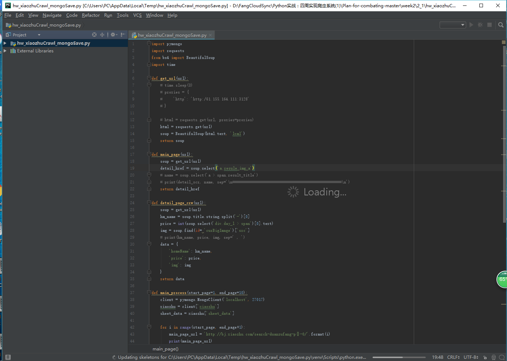The width and height of the screenshot is (507, 361).
Task: Click the Run green arrow icon
Action: pos(471,25)
